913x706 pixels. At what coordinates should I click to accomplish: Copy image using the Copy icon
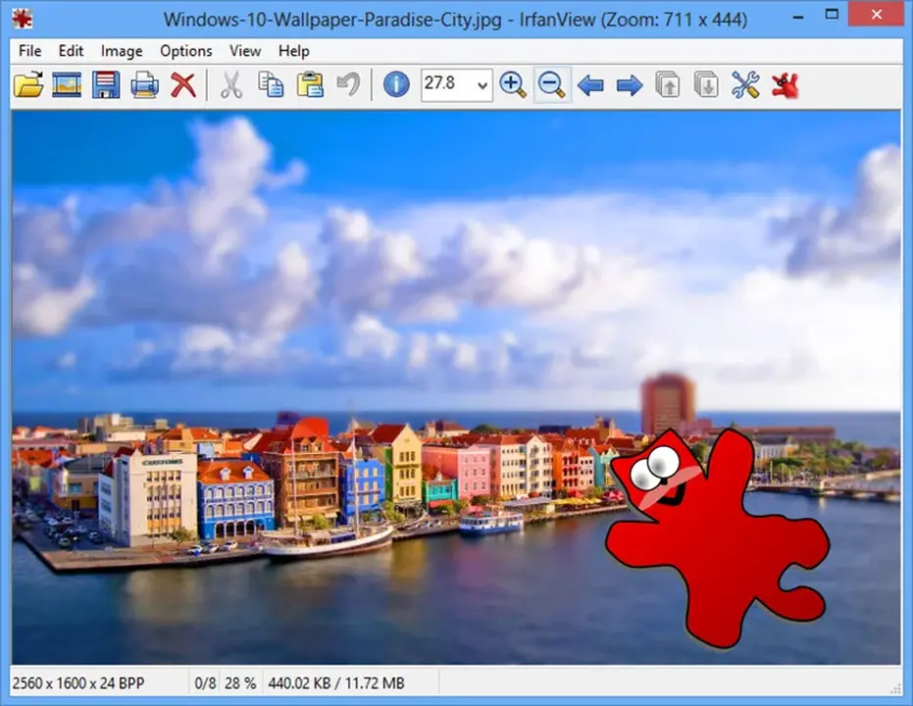pos(271,85)
